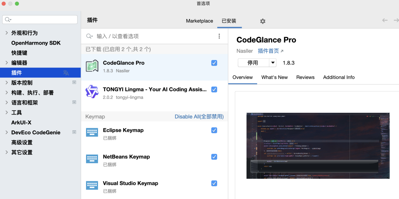399x199 pixels.
Task: Click the CodeGlance Pro plugin icon
Action: click(92, 66)
